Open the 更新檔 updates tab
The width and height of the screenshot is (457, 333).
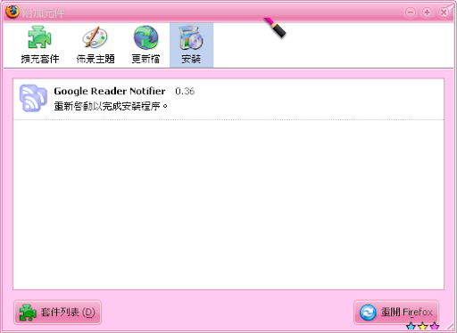click(145, 45)
